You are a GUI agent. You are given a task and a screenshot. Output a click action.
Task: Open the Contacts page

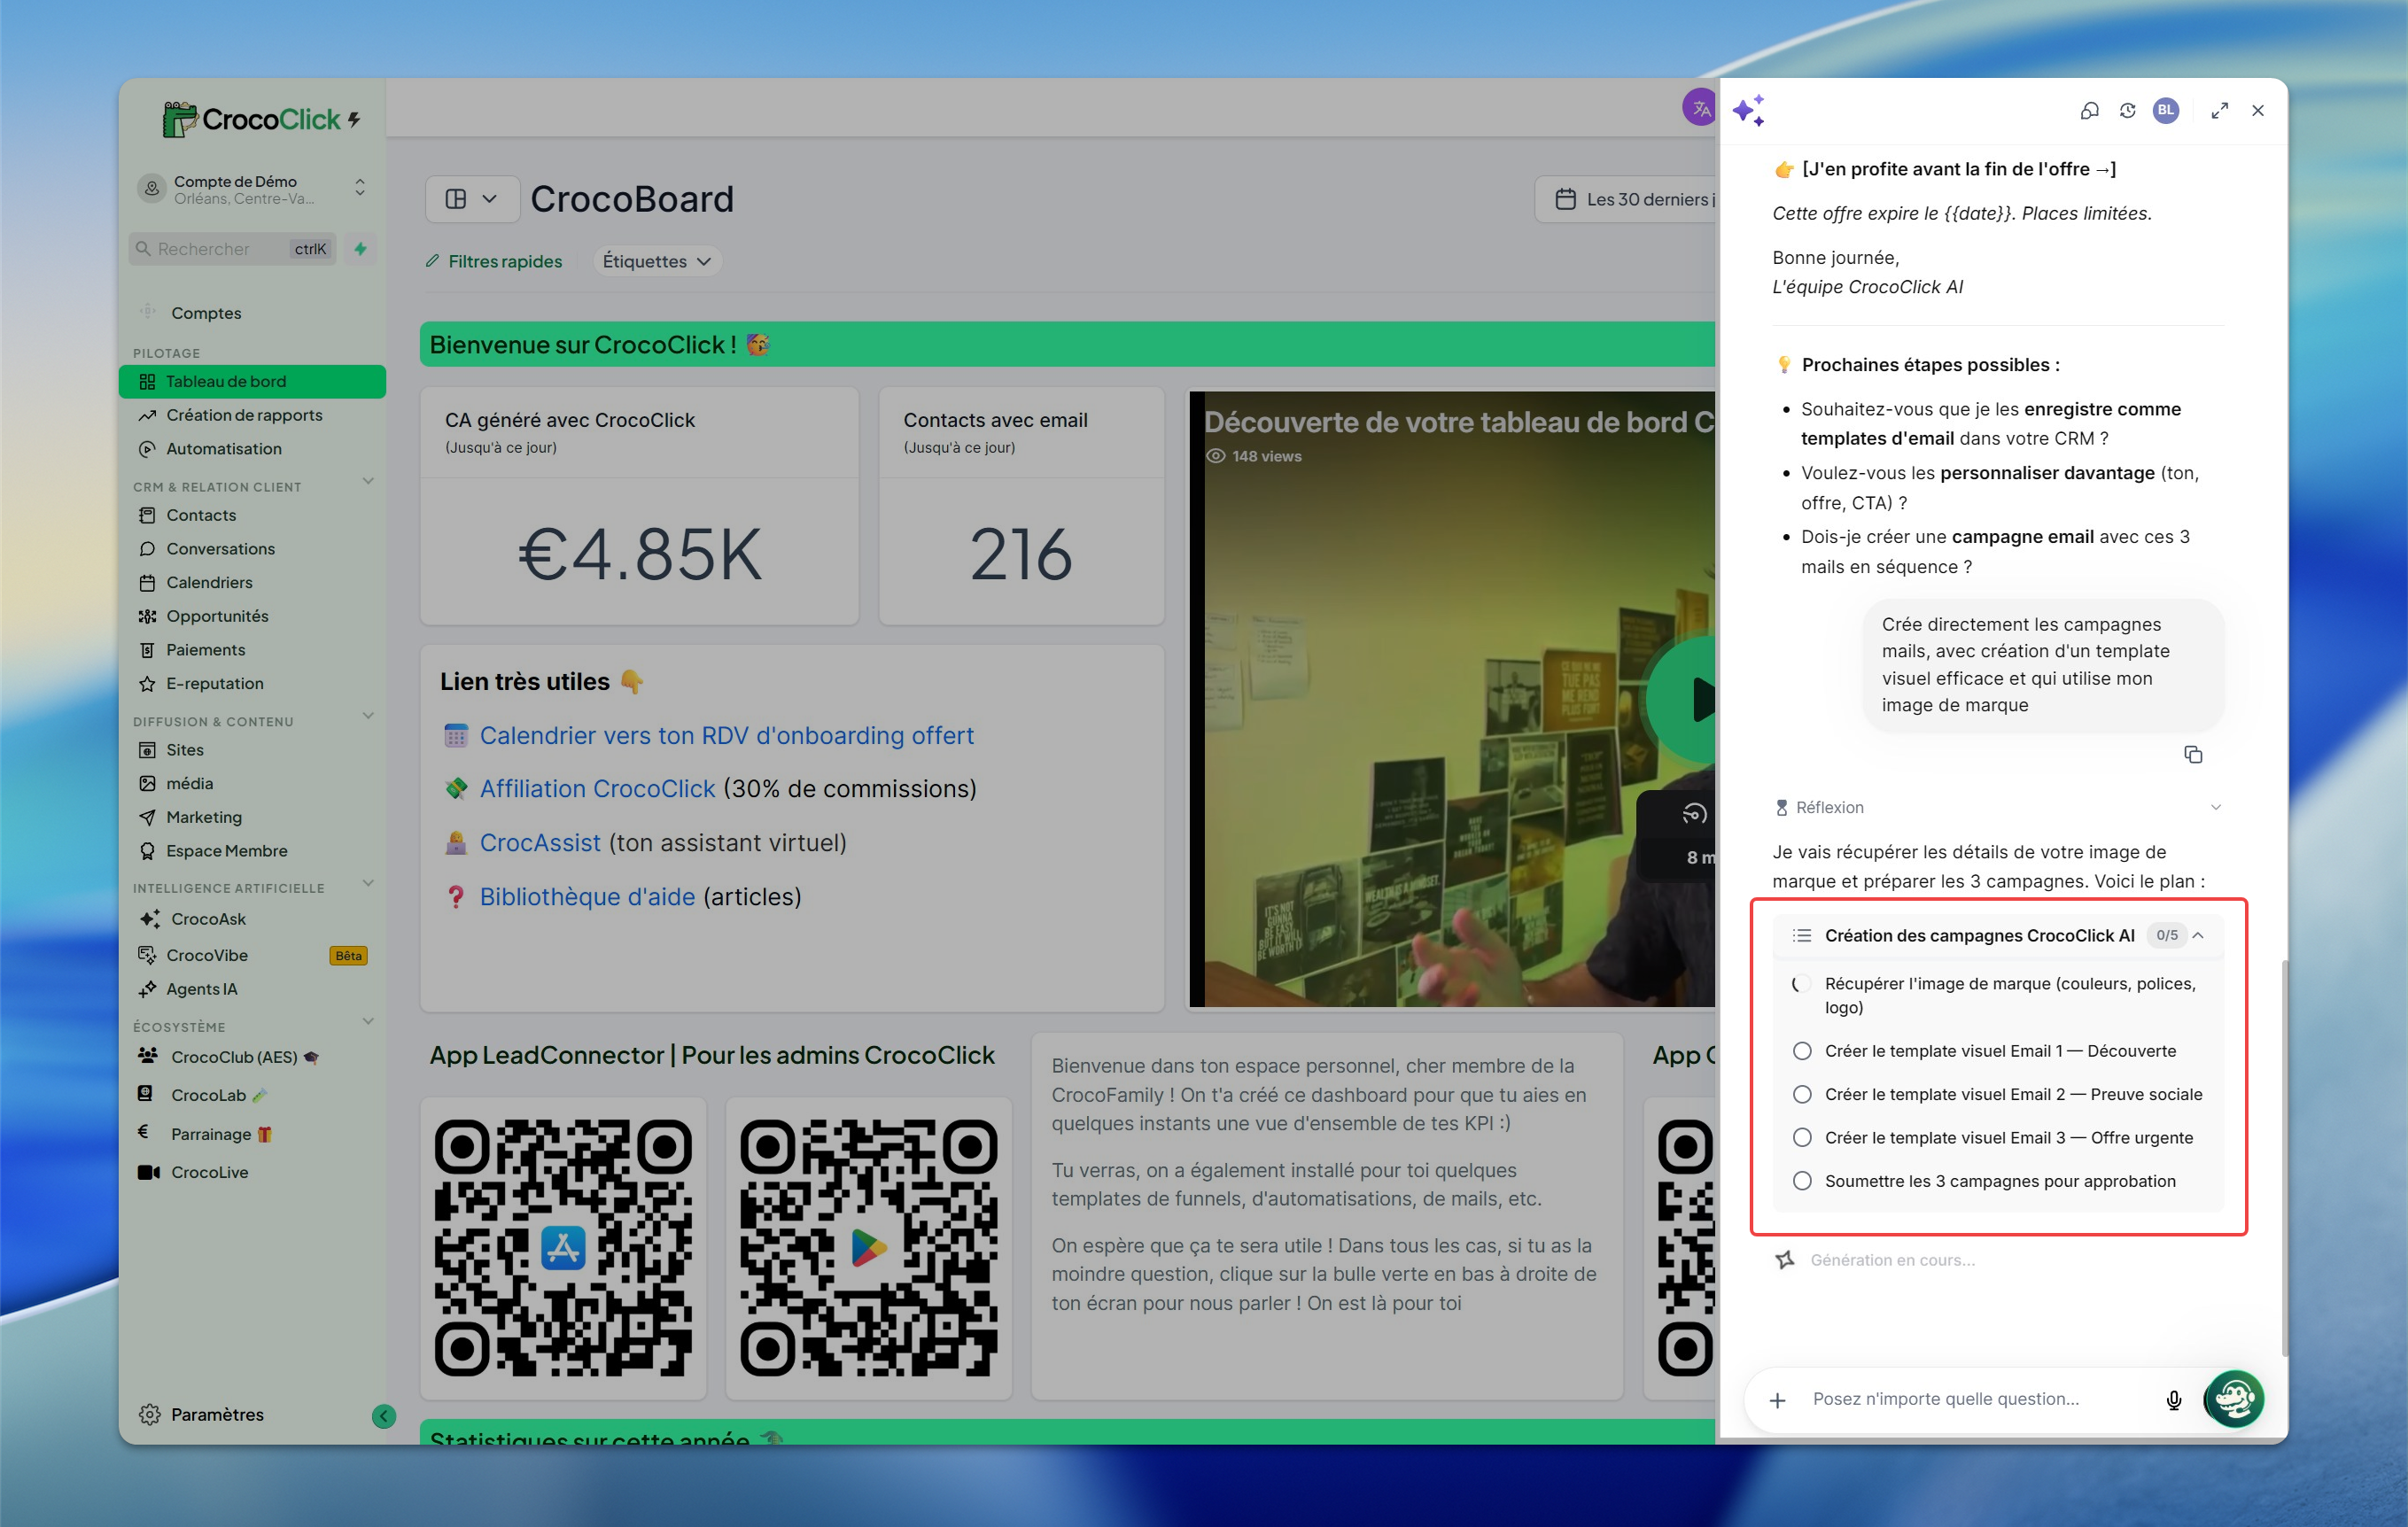pyautogui.click(x=201, y=515)
